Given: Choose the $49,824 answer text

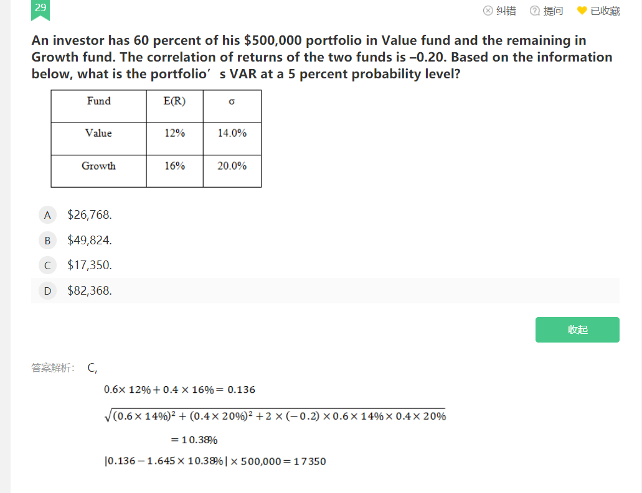Looking at the screenshot, I should 90,240.
